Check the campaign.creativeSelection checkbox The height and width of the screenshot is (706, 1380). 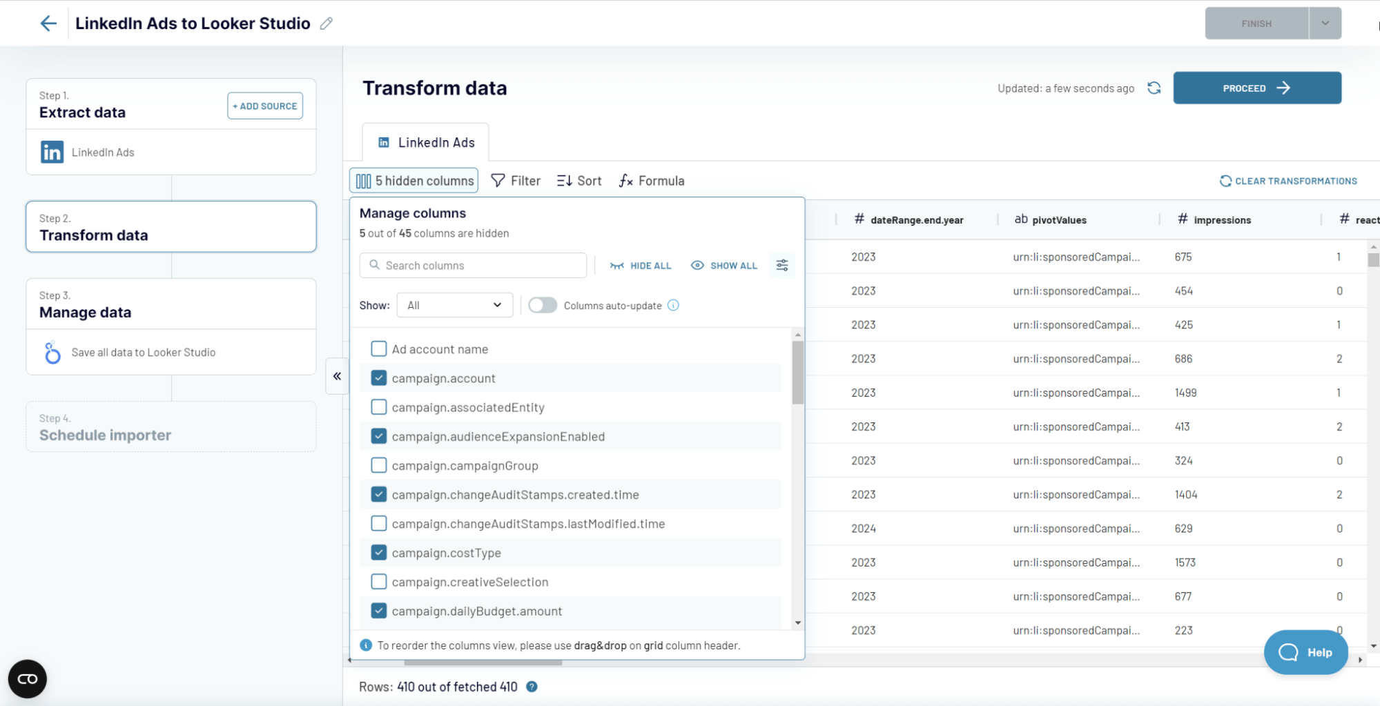379,582
